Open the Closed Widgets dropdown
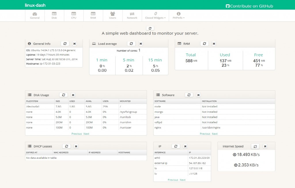295x188 pixels. (155, 16)
